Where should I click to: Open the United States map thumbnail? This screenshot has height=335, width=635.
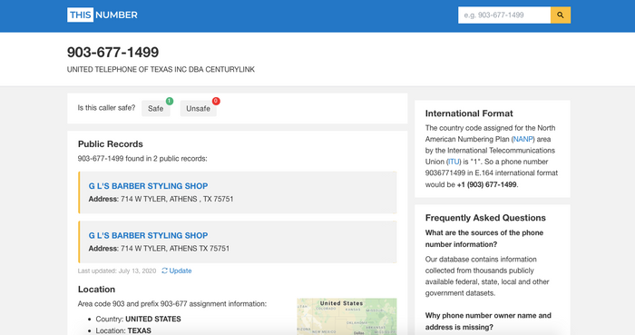pyautogui.click(x=347, y=316)
